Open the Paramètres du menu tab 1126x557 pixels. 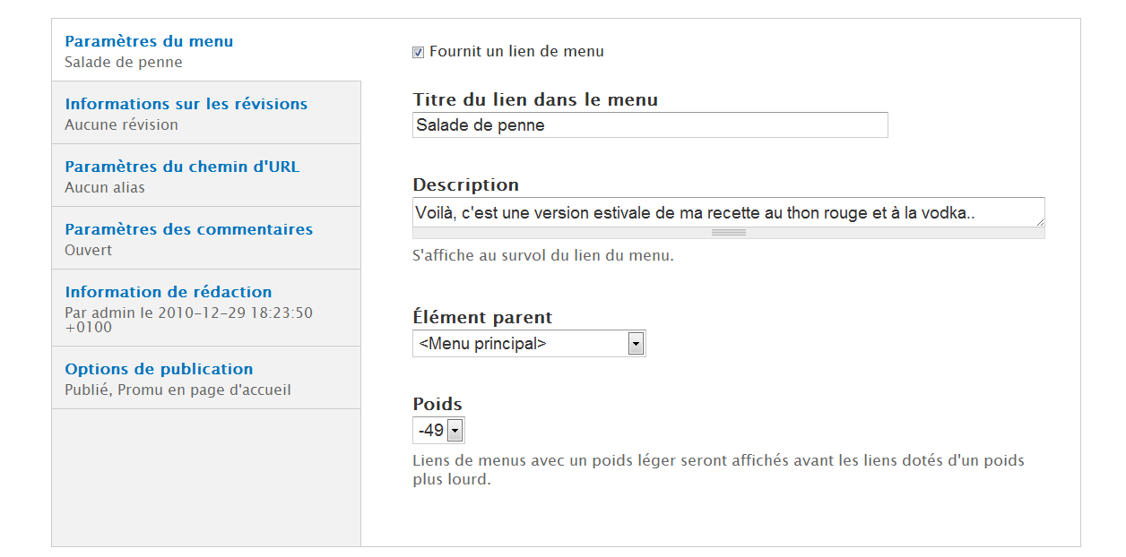coord(149,41)
